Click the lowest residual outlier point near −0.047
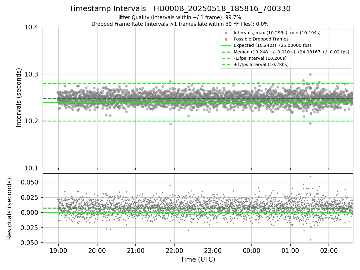360x270 pixels. pyautogui.click(x=170, y=241)
